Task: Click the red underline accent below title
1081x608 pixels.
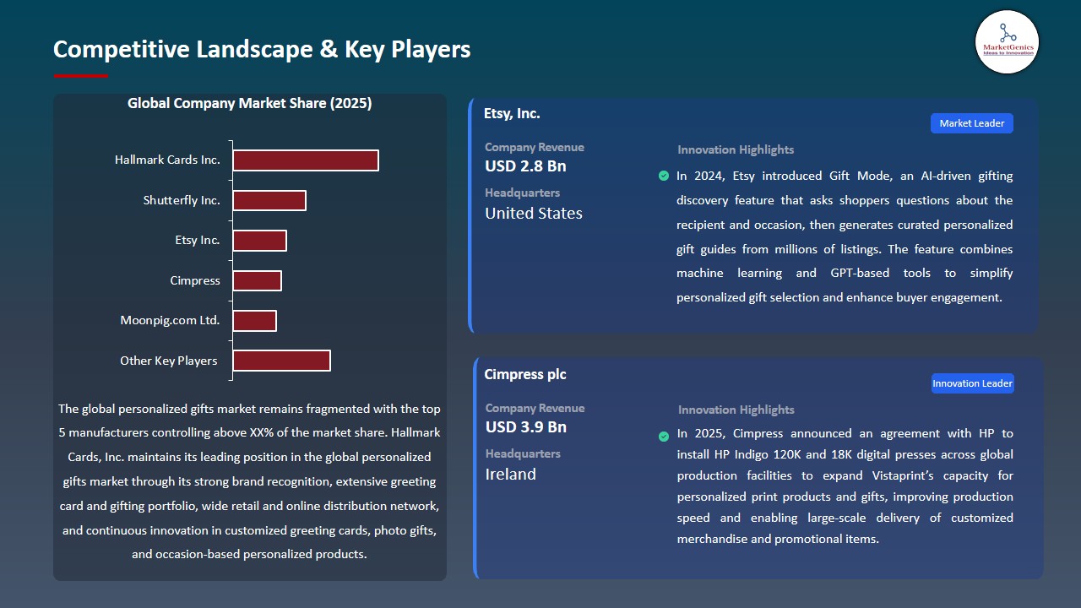Action: 81,76
